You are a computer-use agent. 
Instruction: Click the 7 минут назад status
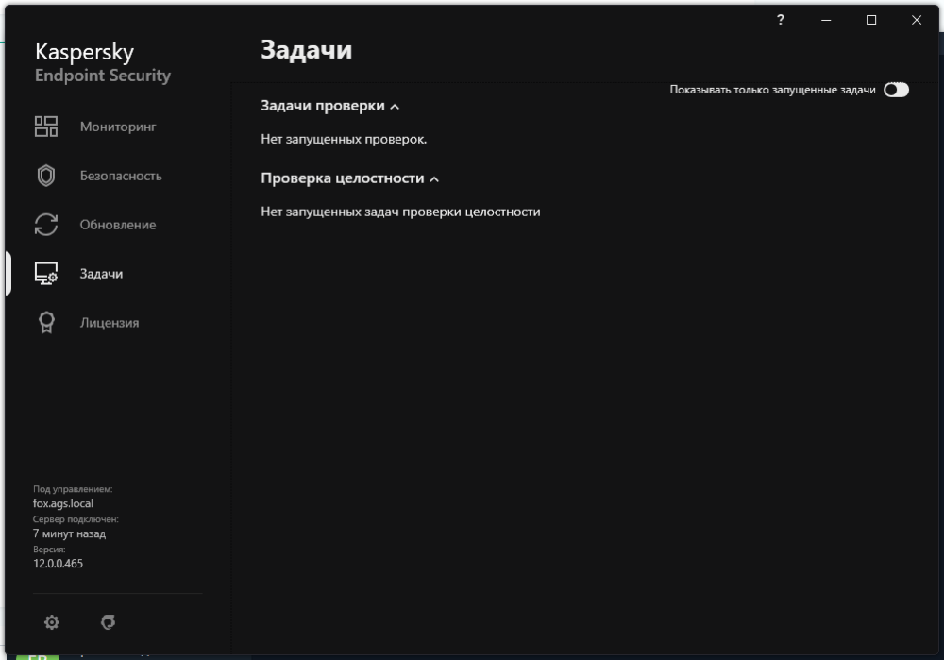pyautogui.click(x=69, y=533)
